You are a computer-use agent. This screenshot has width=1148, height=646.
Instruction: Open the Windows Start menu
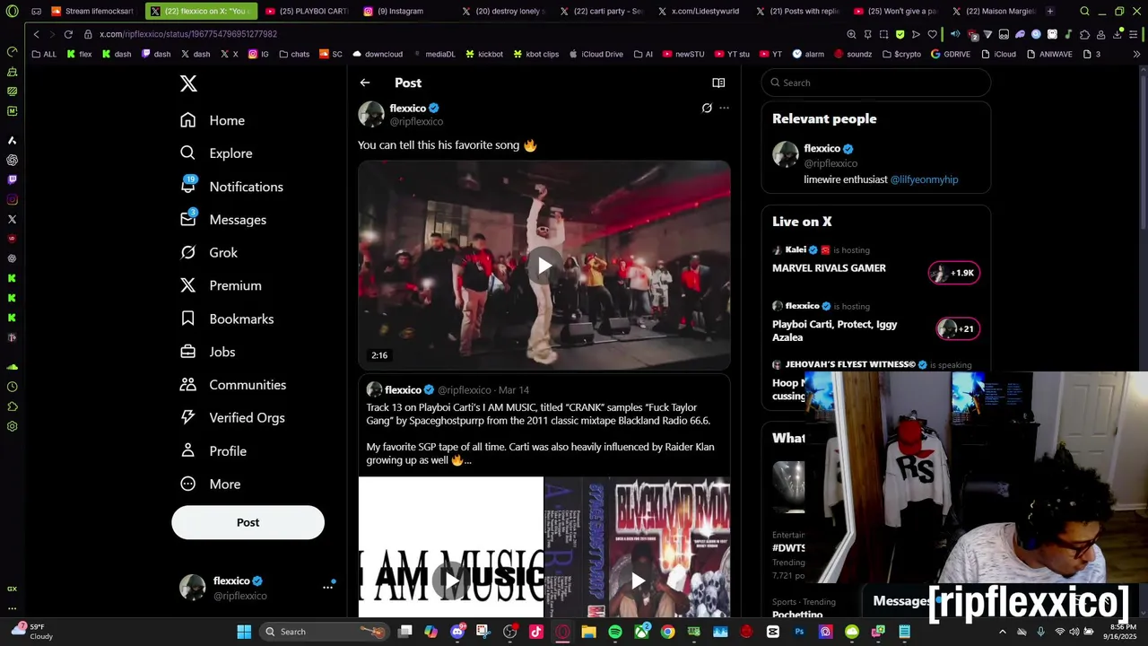click(x=244, y=632)
